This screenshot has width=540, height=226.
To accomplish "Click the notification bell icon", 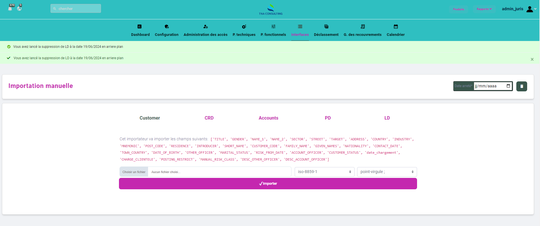I will click(10, 9).
